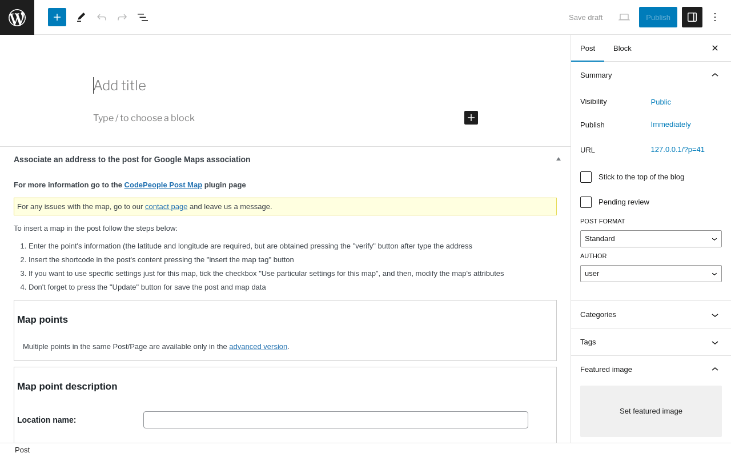Switch to the Block tab

coord(622,48)
